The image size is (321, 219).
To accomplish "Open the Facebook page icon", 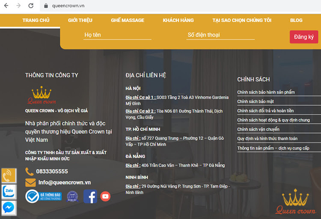I will [90, 196].
